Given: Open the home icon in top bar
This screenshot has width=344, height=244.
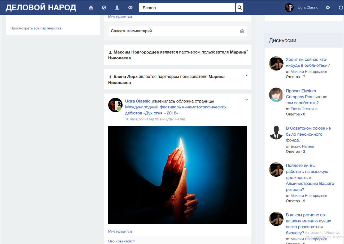Looking at the screenshot, I should 91,8.
